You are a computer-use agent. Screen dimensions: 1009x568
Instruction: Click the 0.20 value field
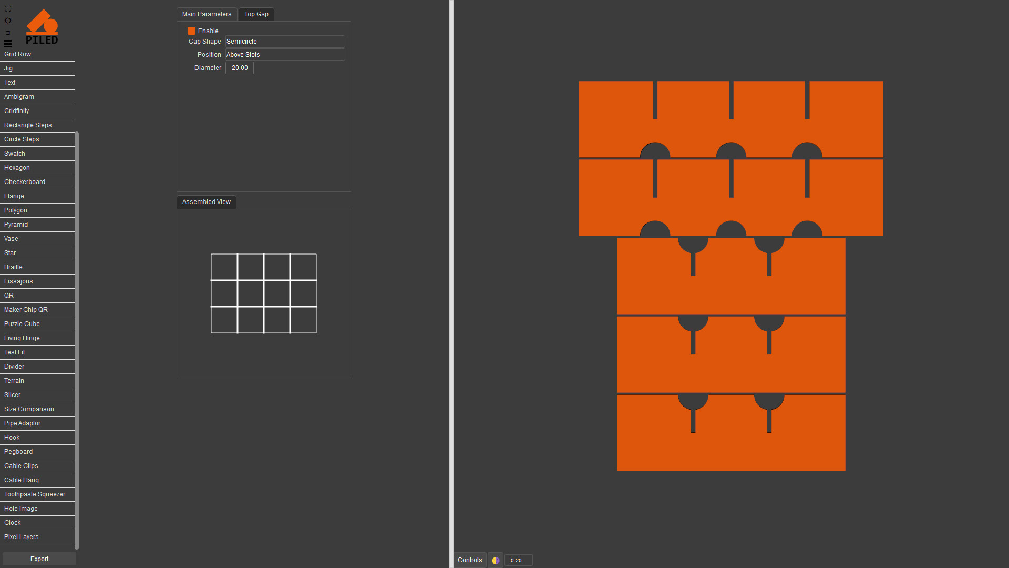(518, 560)
